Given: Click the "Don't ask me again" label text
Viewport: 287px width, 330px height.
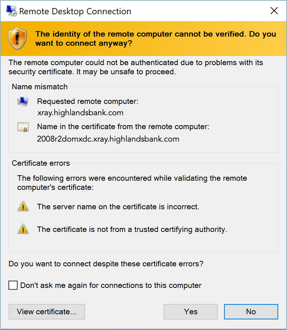Looking at the screenshot, I should pyautogui.click(x=111, y=285).
